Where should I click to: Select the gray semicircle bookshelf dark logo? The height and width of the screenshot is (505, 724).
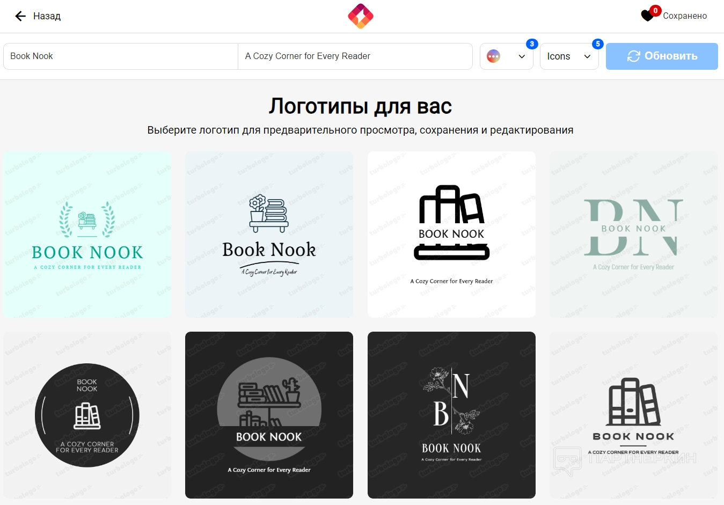[269, 415]
